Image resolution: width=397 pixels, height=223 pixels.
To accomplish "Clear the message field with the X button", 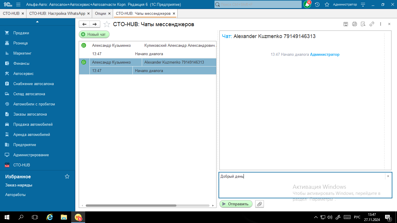I will point(388,176).
